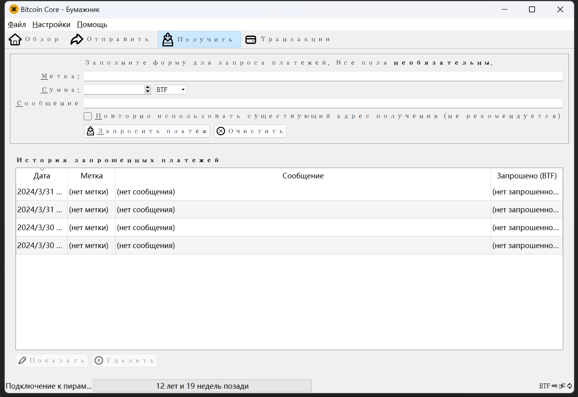Expand the BTF unit dropdown
The height and width of the screenshot is (397, 578).
(171, 90)
